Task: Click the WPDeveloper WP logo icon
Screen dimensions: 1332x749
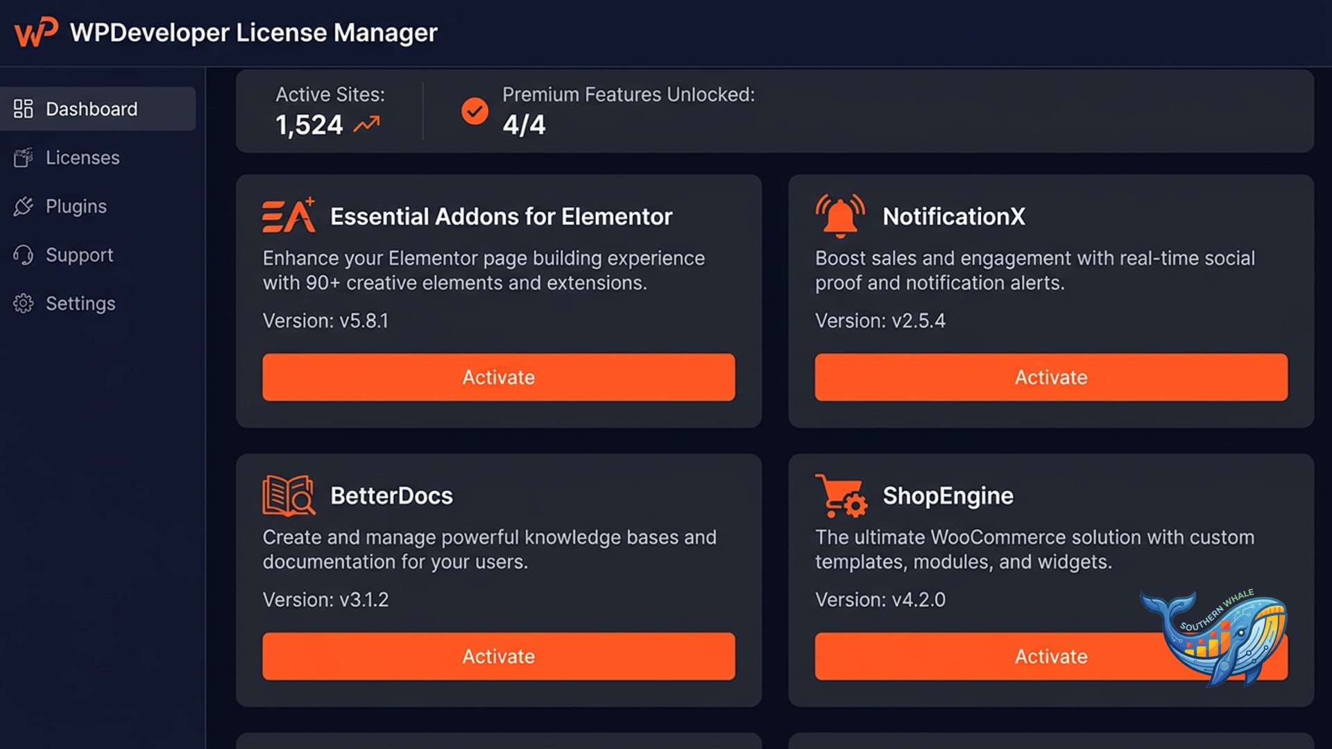Action: click(36, 32)
